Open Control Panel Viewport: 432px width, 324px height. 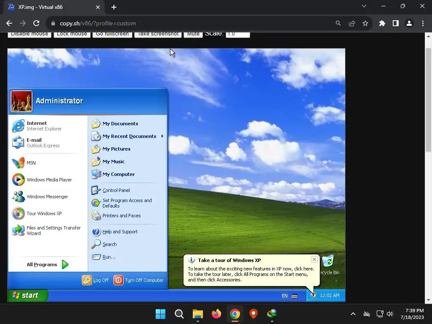point(111,190)
